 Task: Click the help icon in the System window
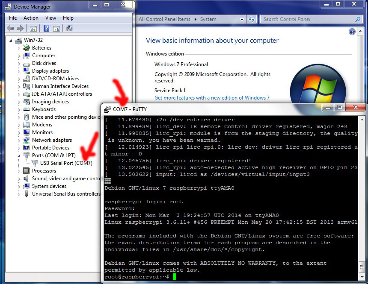tap(352, 32)
